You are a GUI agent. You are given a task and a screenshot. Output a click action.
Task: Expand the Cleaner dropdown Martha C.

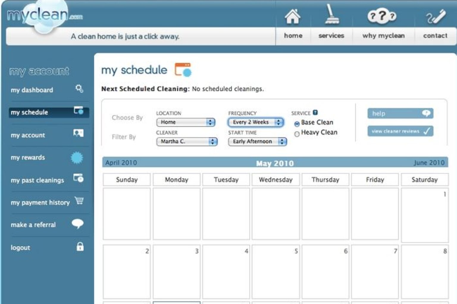coord(187,142)
